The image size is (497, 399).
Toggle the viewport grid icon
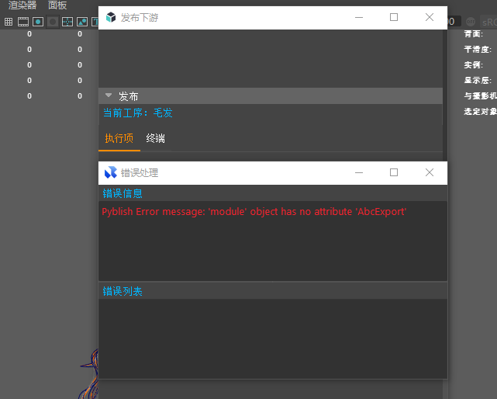[x=9, y=22]
